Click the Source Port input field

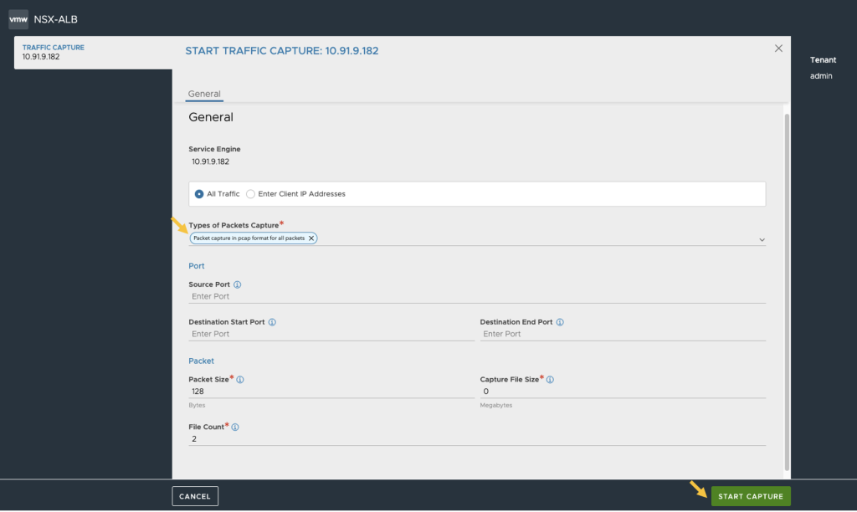pos(477,296)
